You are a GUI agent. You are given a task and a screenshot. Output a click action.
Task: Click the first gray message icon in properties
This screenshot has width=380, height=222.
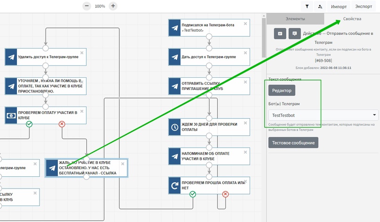(x=280, y=33)
